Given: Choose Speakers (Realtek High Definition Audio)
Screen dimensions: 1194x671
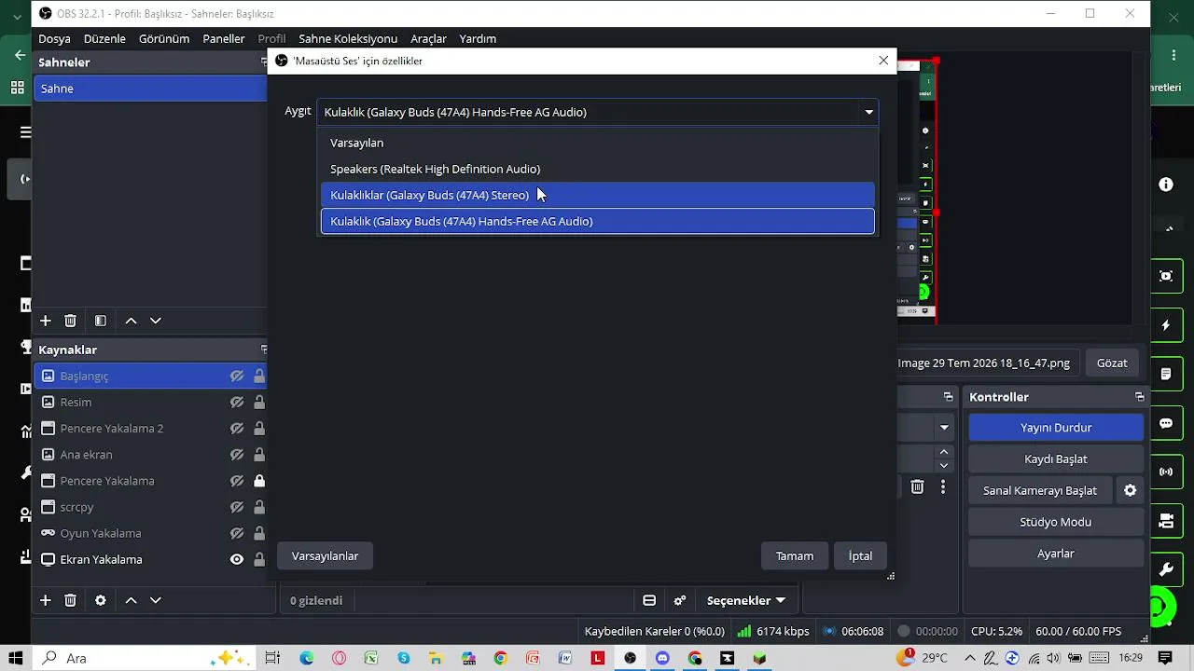Looking at the screenshot, I should (x=598, y=169).
